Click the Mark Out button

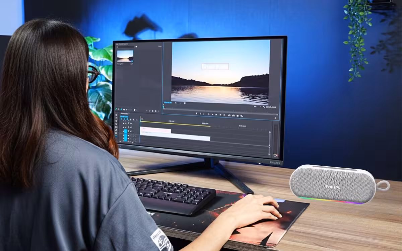click(204, 114)
